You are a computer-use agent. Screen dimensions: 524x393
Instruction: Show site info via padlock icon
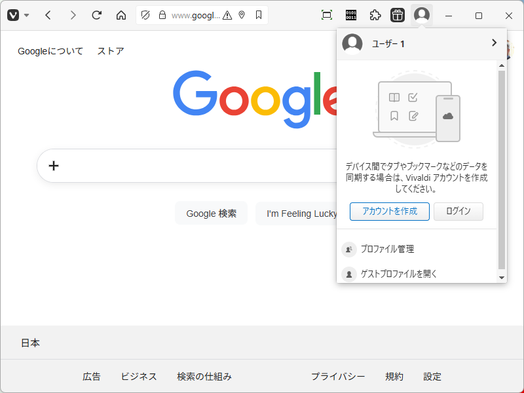[162, 15]
